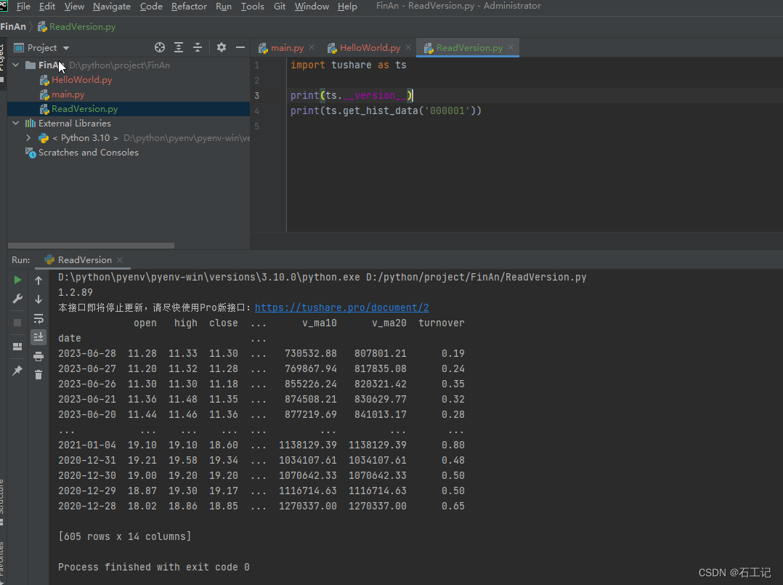783x585 pixels.
Task: Switch to main.py editor tab
Action: 287,48
